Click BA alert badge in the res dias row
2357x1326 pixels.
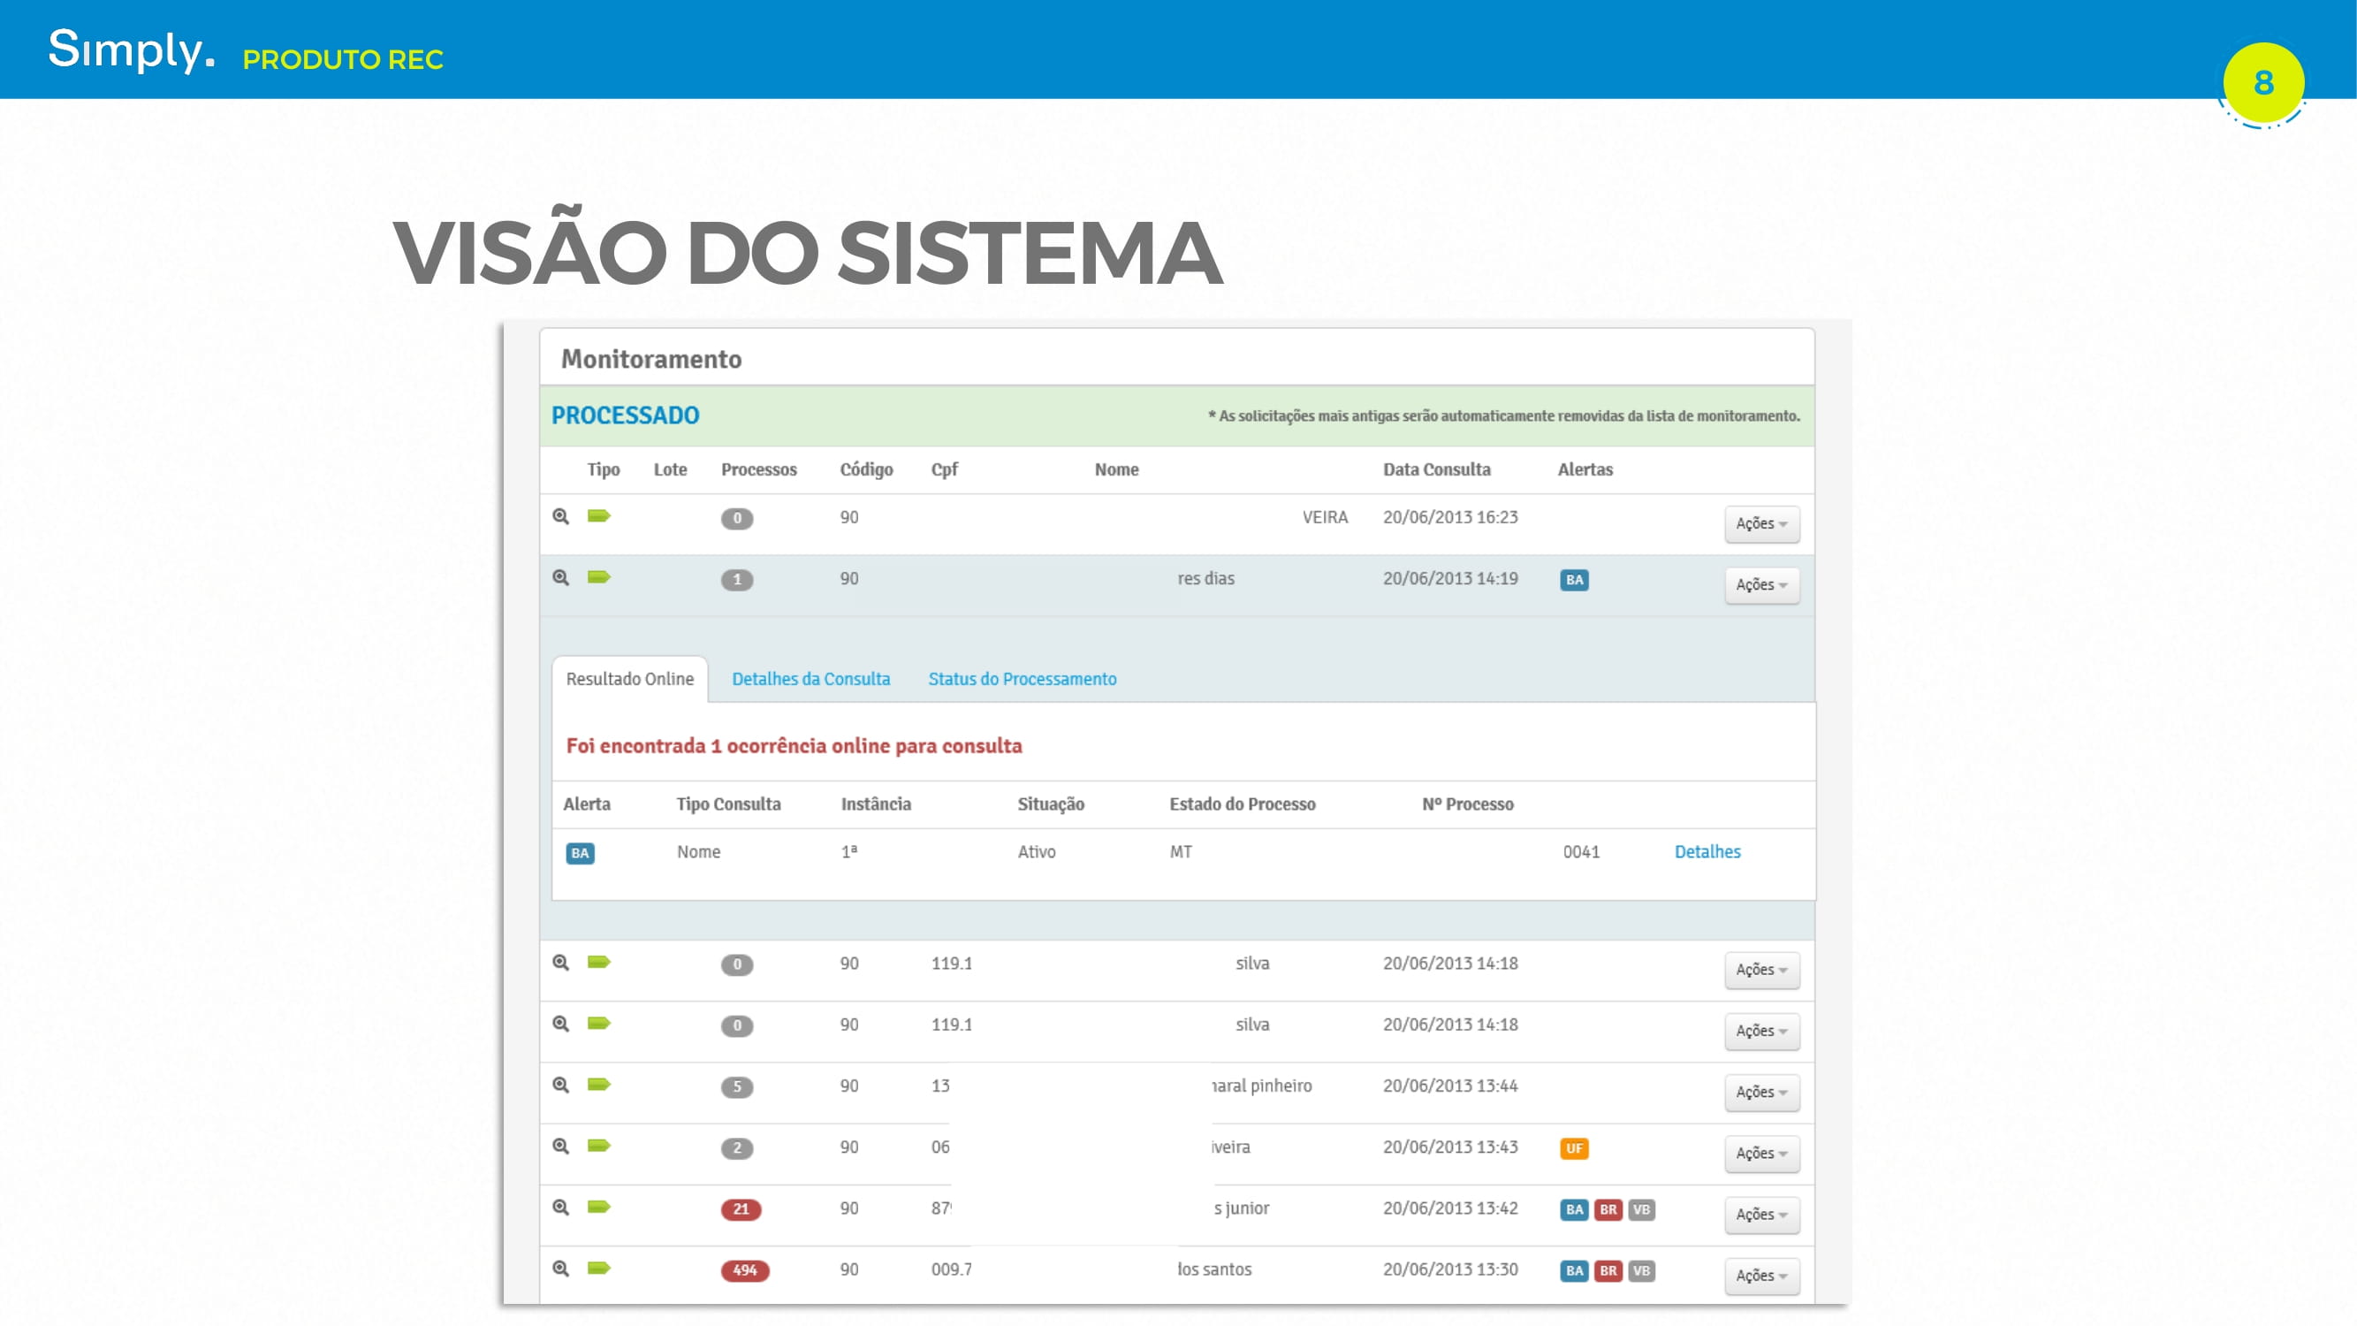pos(1574,580)
